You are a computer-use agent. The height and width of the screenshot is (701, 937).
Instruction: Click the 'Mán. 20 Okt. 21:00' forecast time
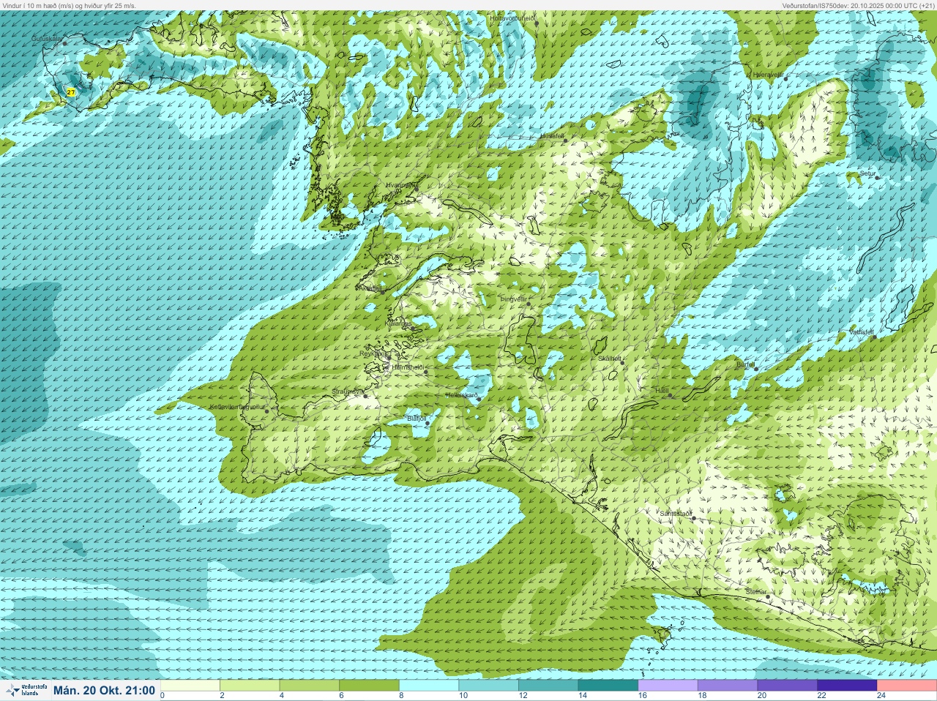pyautogui.click(x=104, y=690)
